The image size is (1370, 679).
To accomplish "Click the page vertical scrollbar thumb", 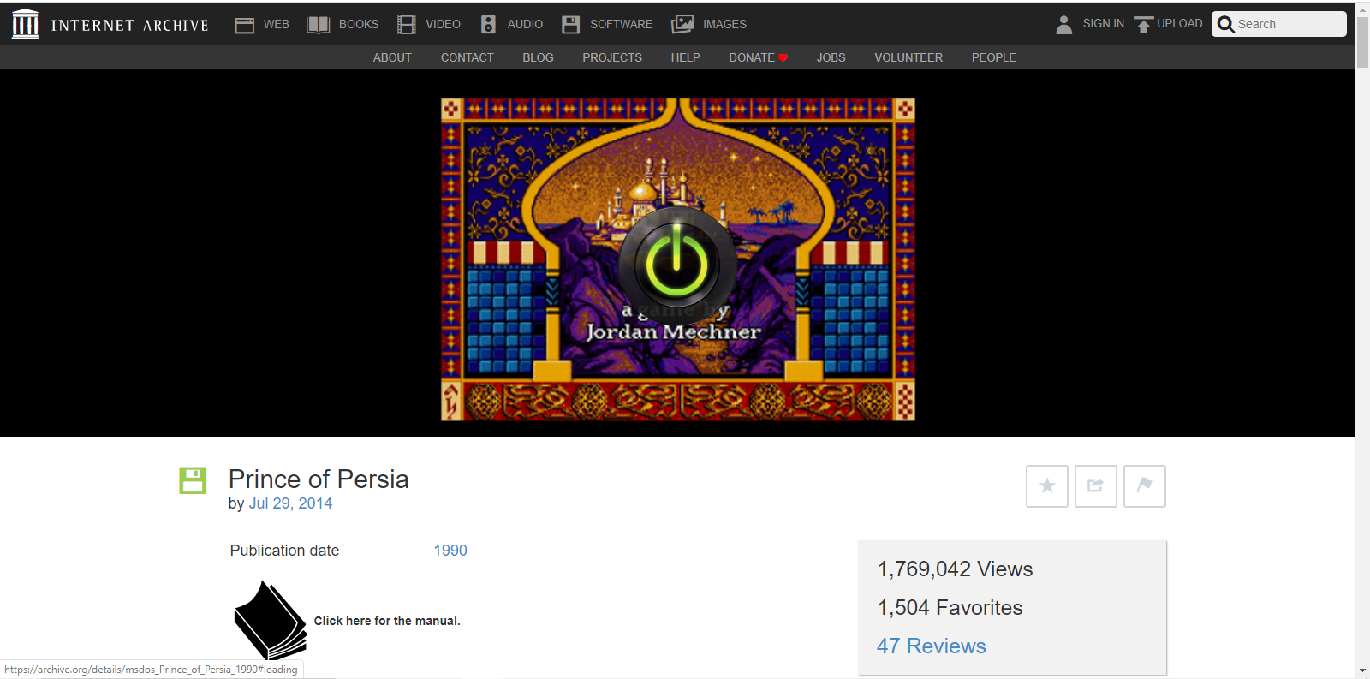I will pos(1362,41).
